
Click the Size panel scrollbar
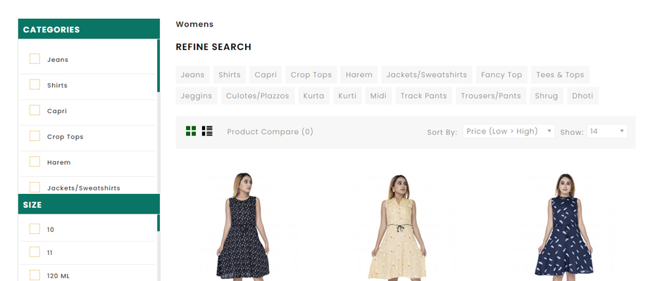(x=158, y=223)
